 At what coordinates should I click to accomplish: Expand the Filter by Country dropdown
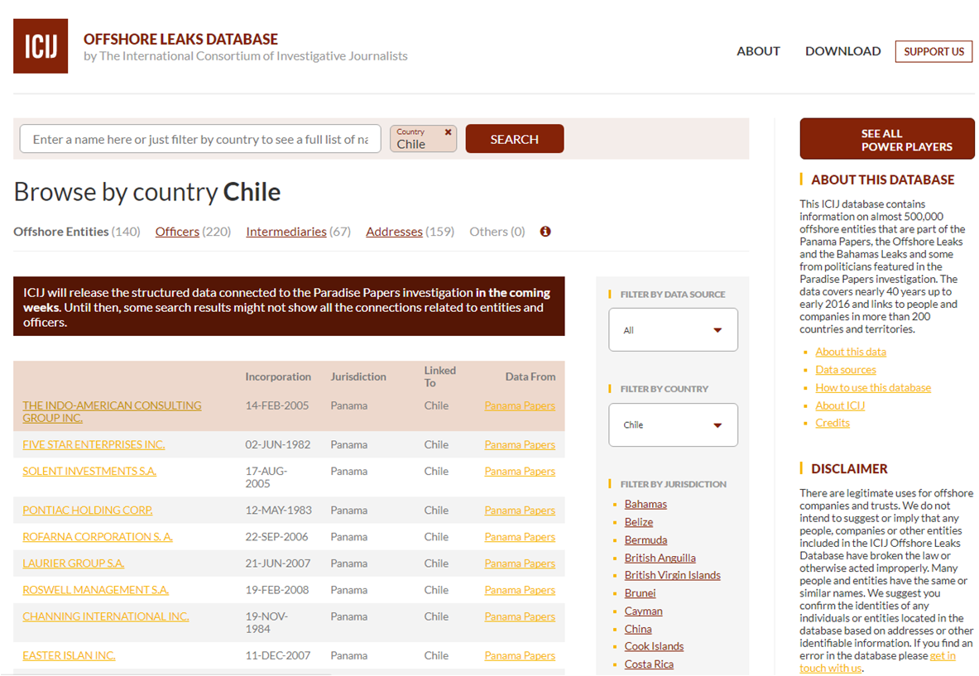[x=673, y=425]
